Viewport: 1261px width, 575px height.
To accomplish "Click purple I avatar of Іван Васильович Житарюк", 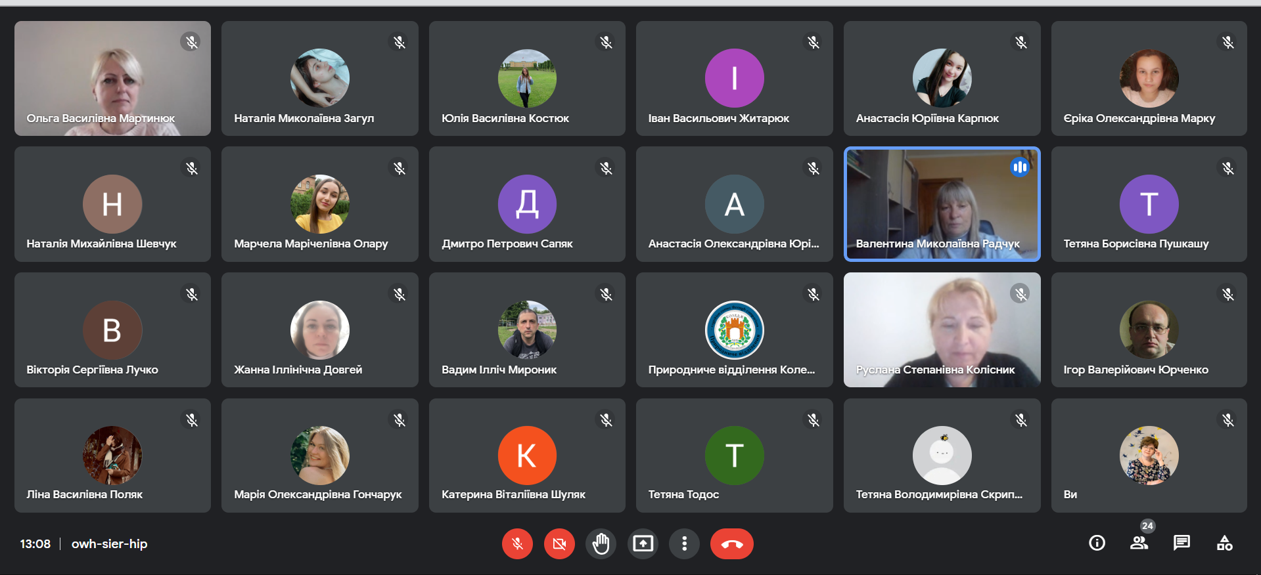I will (734, 78).
